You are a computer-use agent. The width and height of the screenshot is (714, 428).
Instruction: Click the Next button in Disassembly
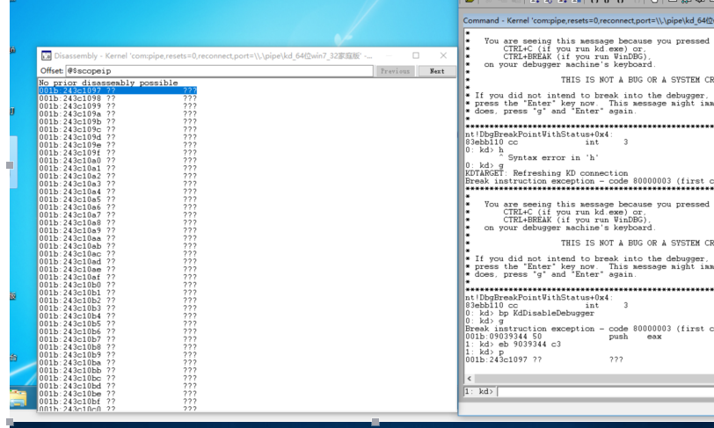[437, 71]
